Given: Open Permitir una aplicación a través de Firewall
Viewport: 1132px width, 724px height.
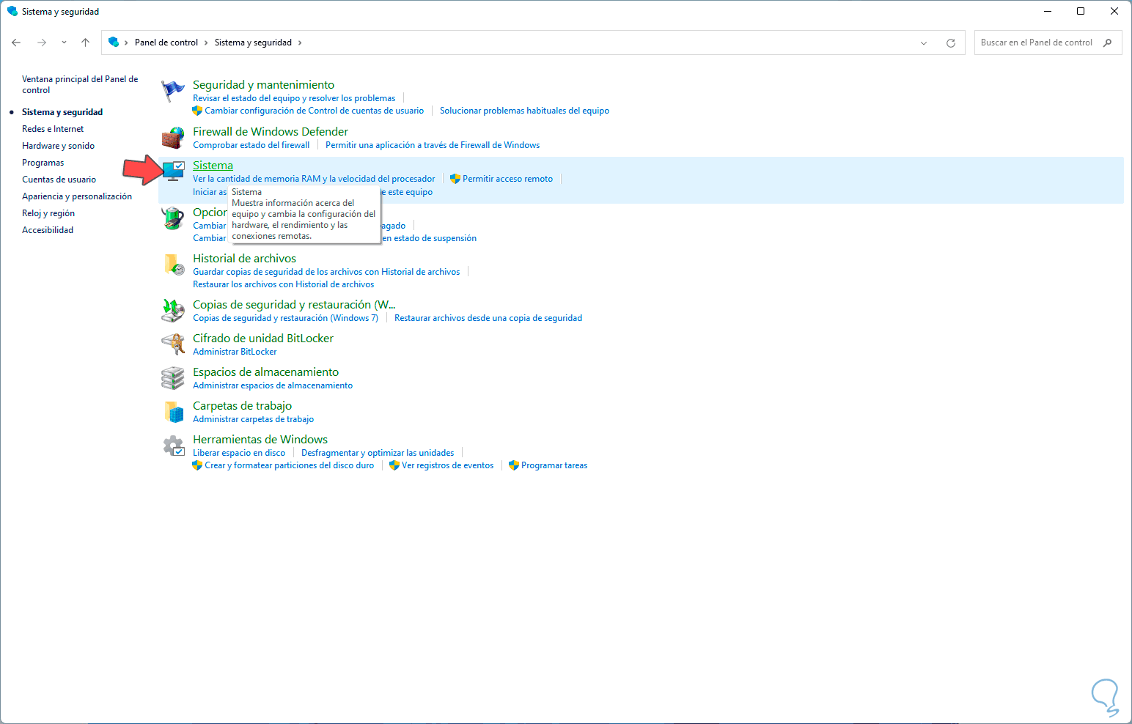Looking at the screenshot, I should tap(433, 145).
